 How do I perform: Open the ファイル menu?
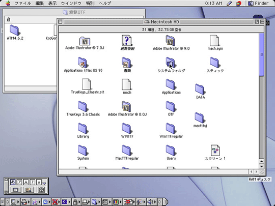tap(22, 4)
